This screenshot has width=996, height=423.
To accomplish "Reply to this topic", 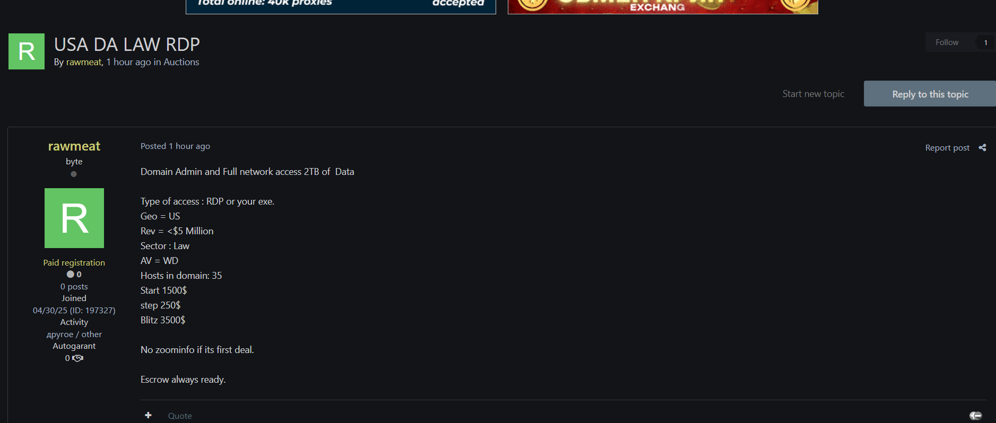I will (x=930, y=94).
